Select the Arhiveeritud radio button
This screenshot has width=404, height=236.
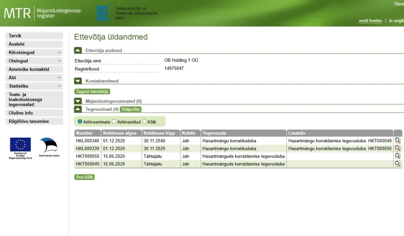pyautogui.click(x=114, y=122)
